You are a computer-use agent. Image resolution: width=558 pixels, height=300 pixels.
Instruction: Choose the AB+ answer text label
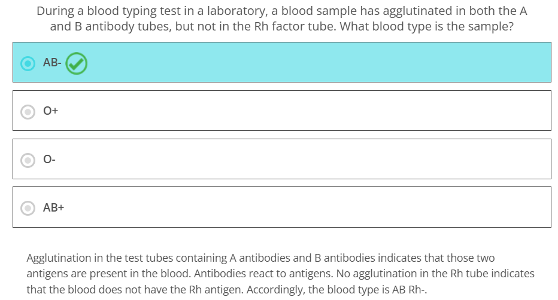(53, 207)
